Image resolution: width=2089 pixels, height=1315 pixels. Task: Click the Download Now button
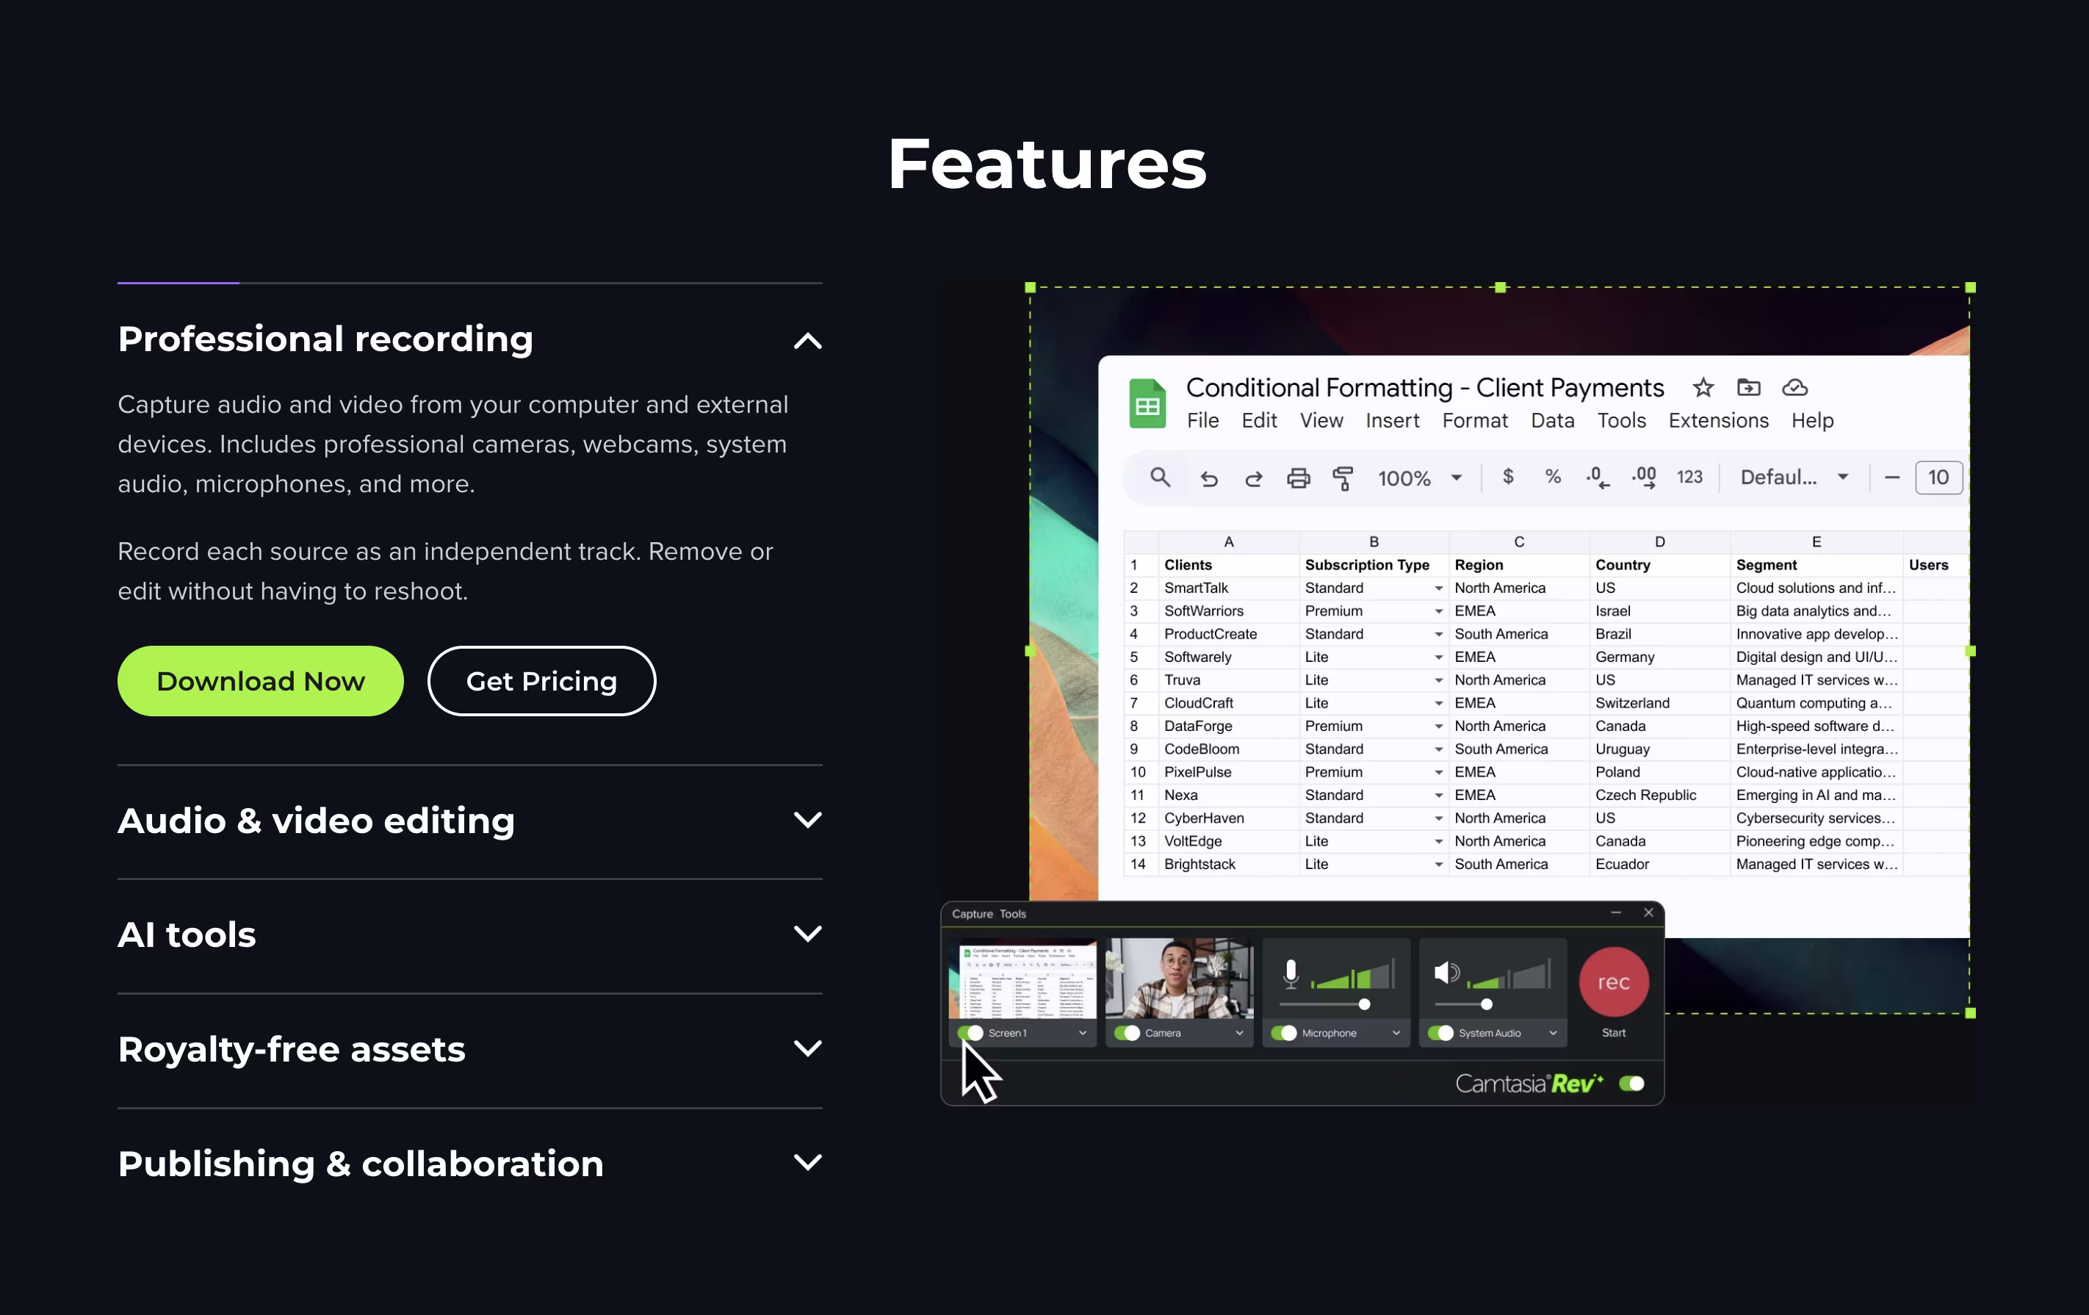pos(259,681)
